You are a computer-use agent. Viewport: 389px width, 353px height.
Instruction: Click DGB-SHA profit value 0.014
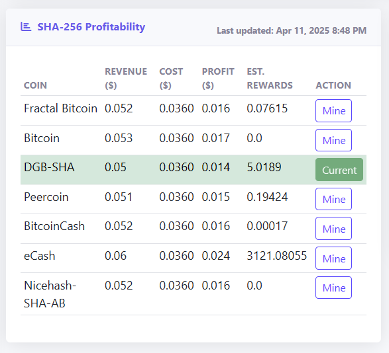pyautogui.click(x=216, y=167)
